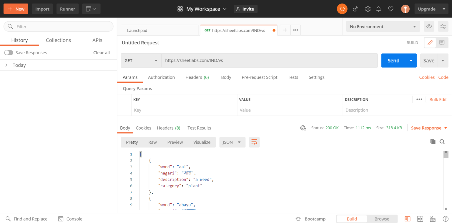Open notifications bell icon
The width and height of the screenshot is (452, 224).
coord(379,9)
